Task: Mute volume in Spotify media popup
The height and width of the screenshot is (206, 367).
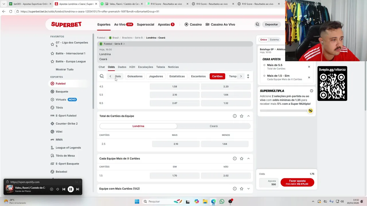Action: click(x=58, y=189)
